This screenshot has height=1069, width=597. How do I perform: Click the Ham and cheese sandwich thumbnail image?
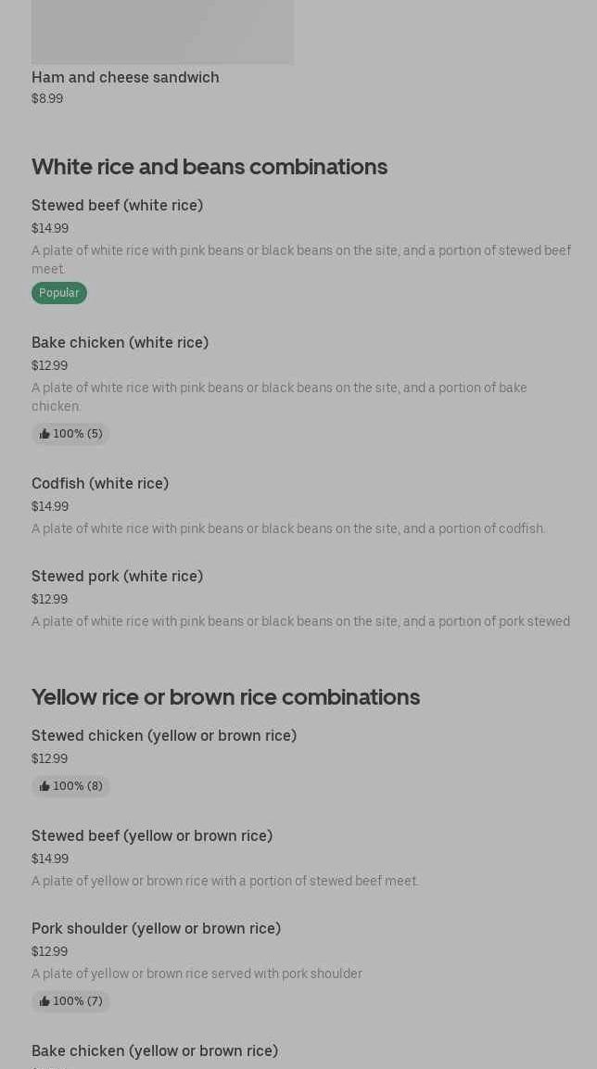[162, 32]
